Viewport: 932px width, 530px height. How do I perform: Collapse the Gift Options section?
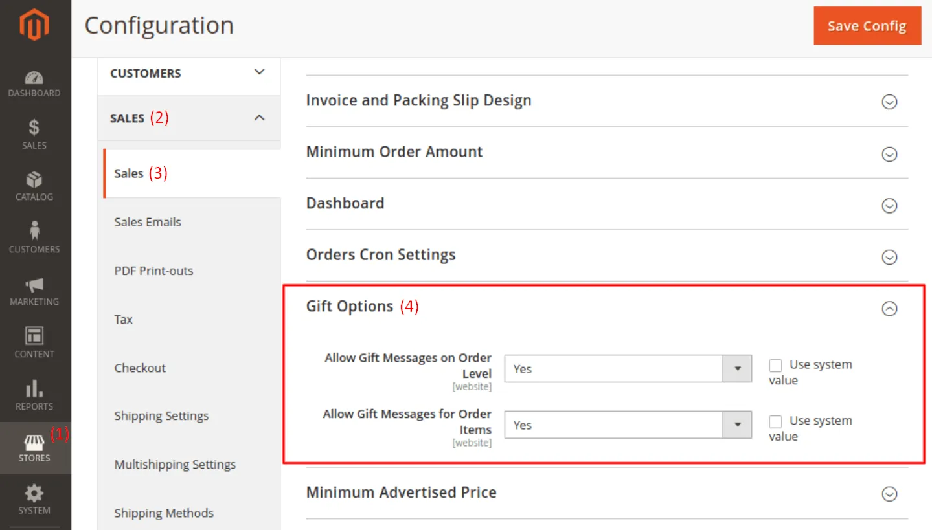[889, 309]
